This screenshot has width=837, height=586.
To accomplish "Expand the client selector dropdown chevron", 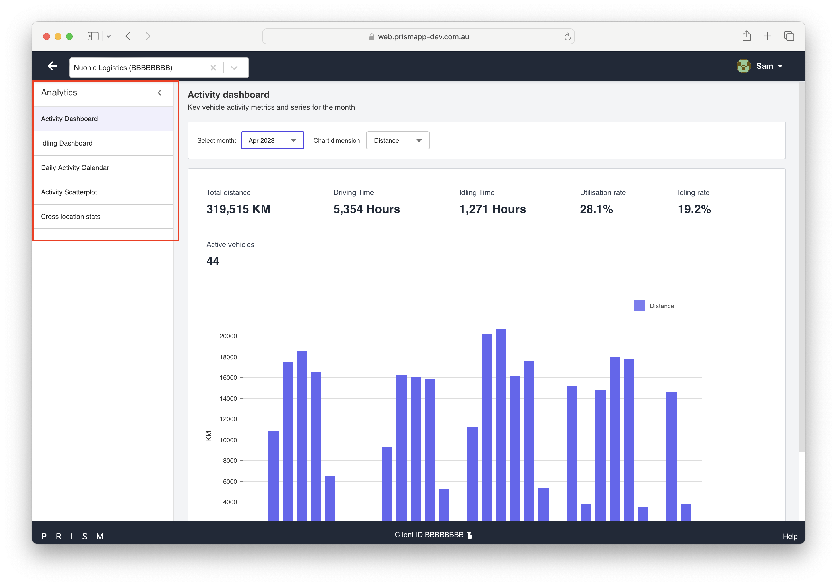I will tap(234, 68).
